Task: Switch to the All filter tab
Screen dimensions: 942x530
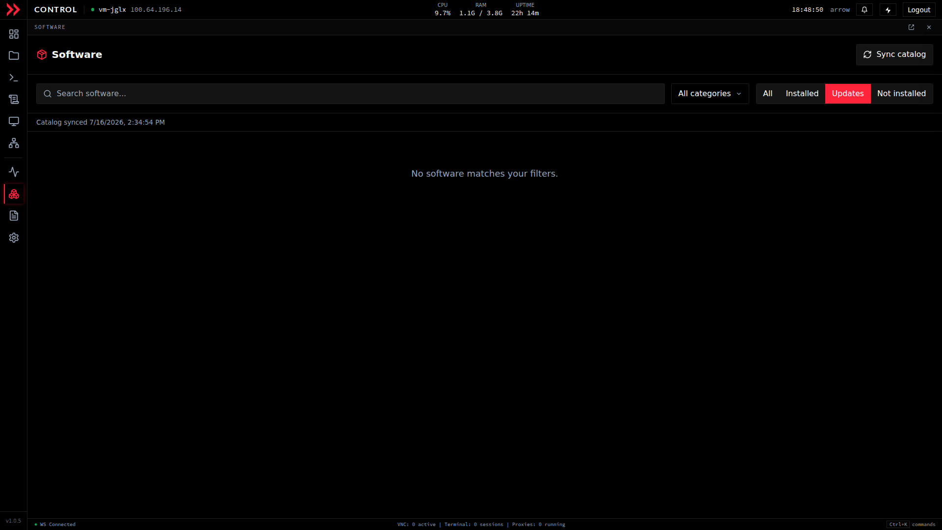Action: click(767, 94)
